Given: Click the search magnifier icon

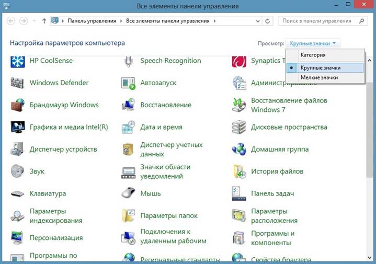Looking at the screenshot, I should (x=361, y=21).
